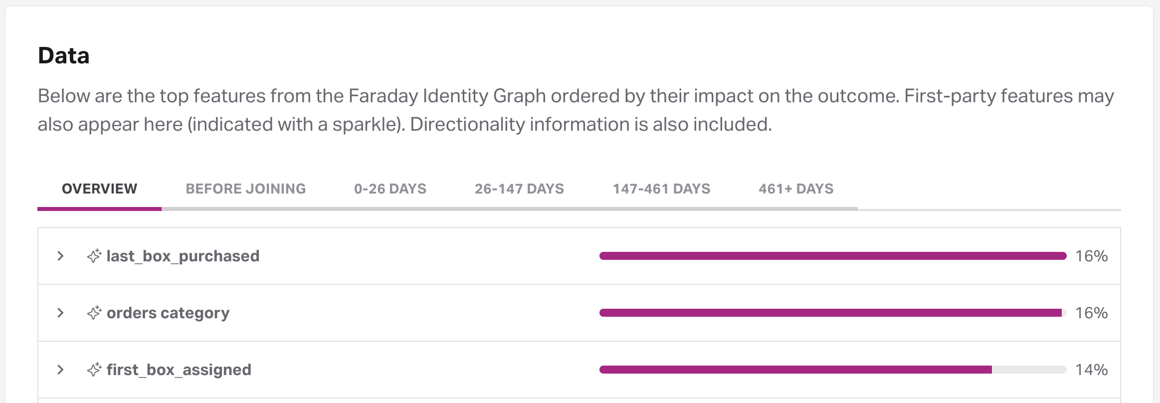Click sparkle icon beside orders category

(x=94, y=313)
